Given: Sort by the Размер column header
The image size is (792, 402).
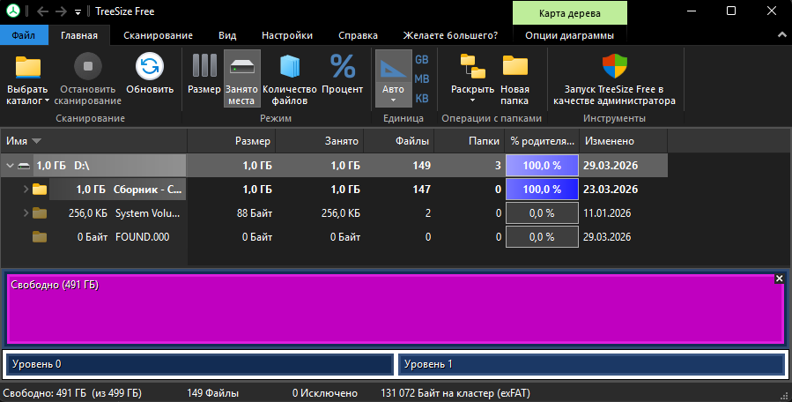Looking at the screenshot, I should coord(232,141).
